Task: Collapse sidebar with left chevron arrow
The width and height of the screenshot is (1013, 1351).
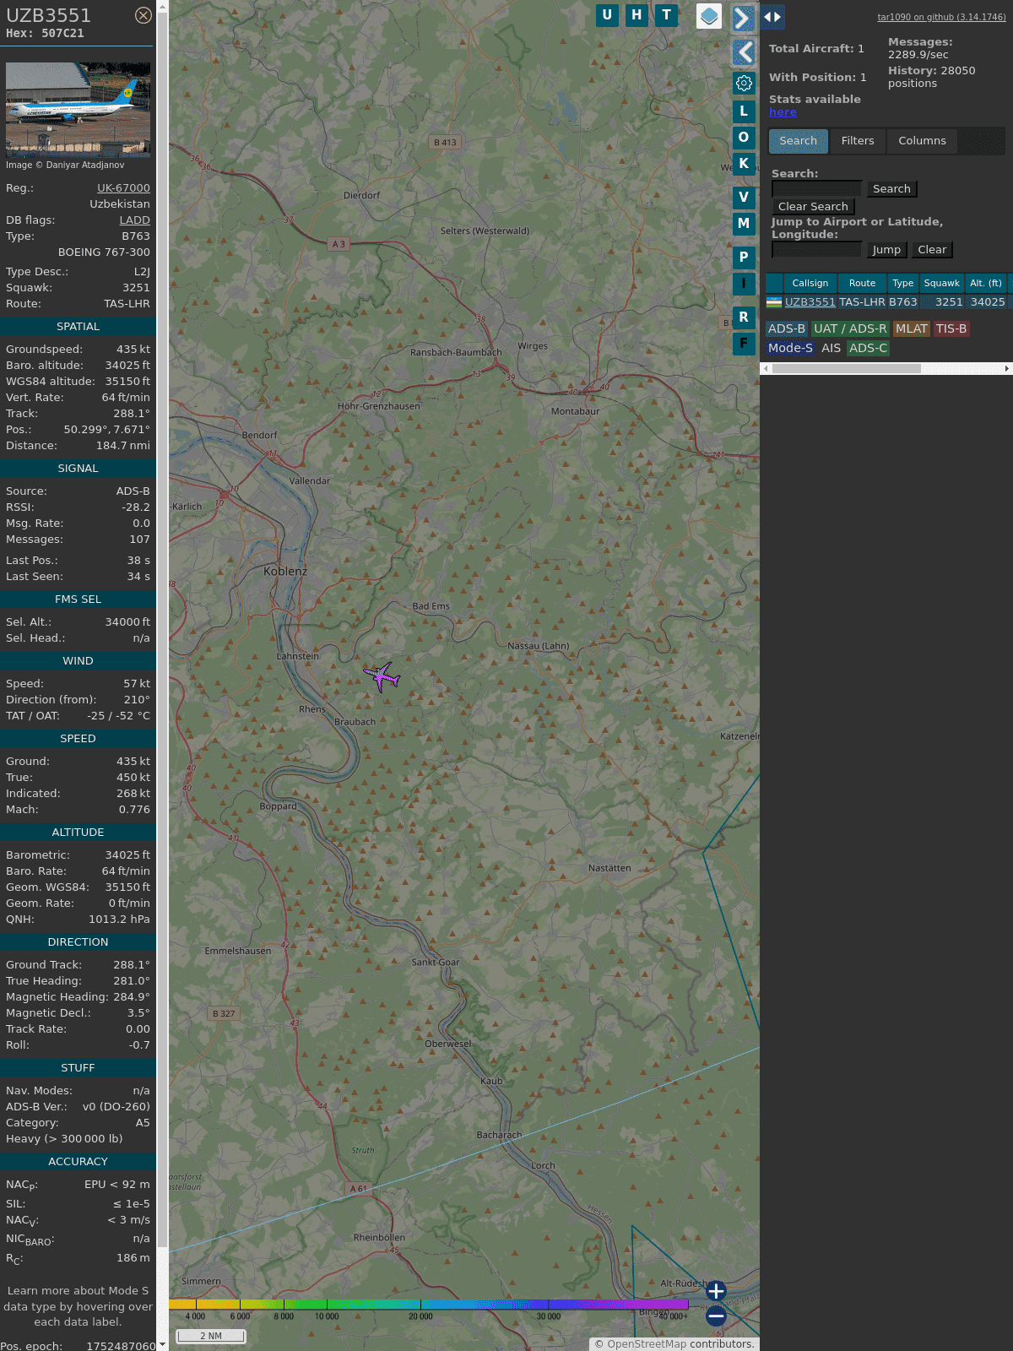Action: [743, 52]
